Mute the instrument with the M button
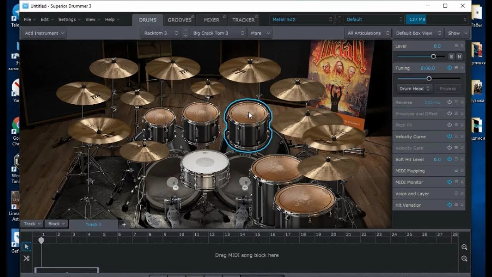This screenshot has width=492, height=277. pyautogui.click(x=459, y=57)
